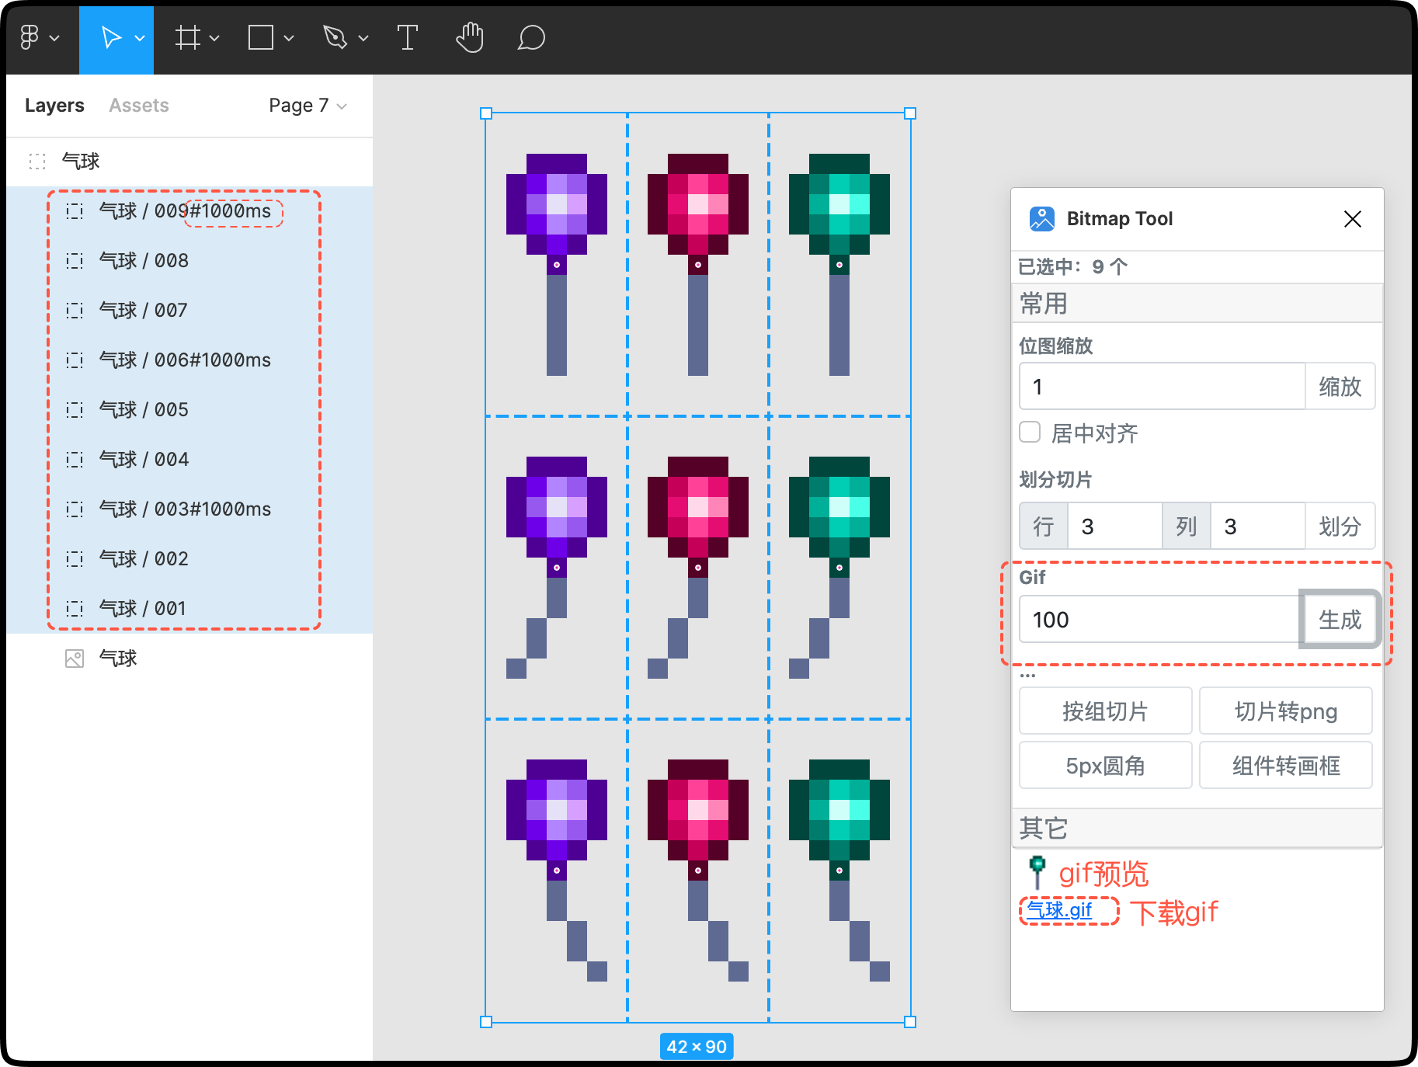This screenshot has width=1418, height=1067.
Task: Select the Text tool
Action: pos(407,36)
